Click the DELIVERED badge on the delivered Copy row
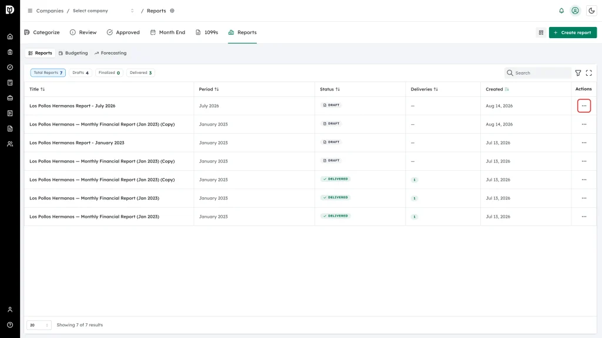Screen dimensions: 602x338 pos(336,179)
